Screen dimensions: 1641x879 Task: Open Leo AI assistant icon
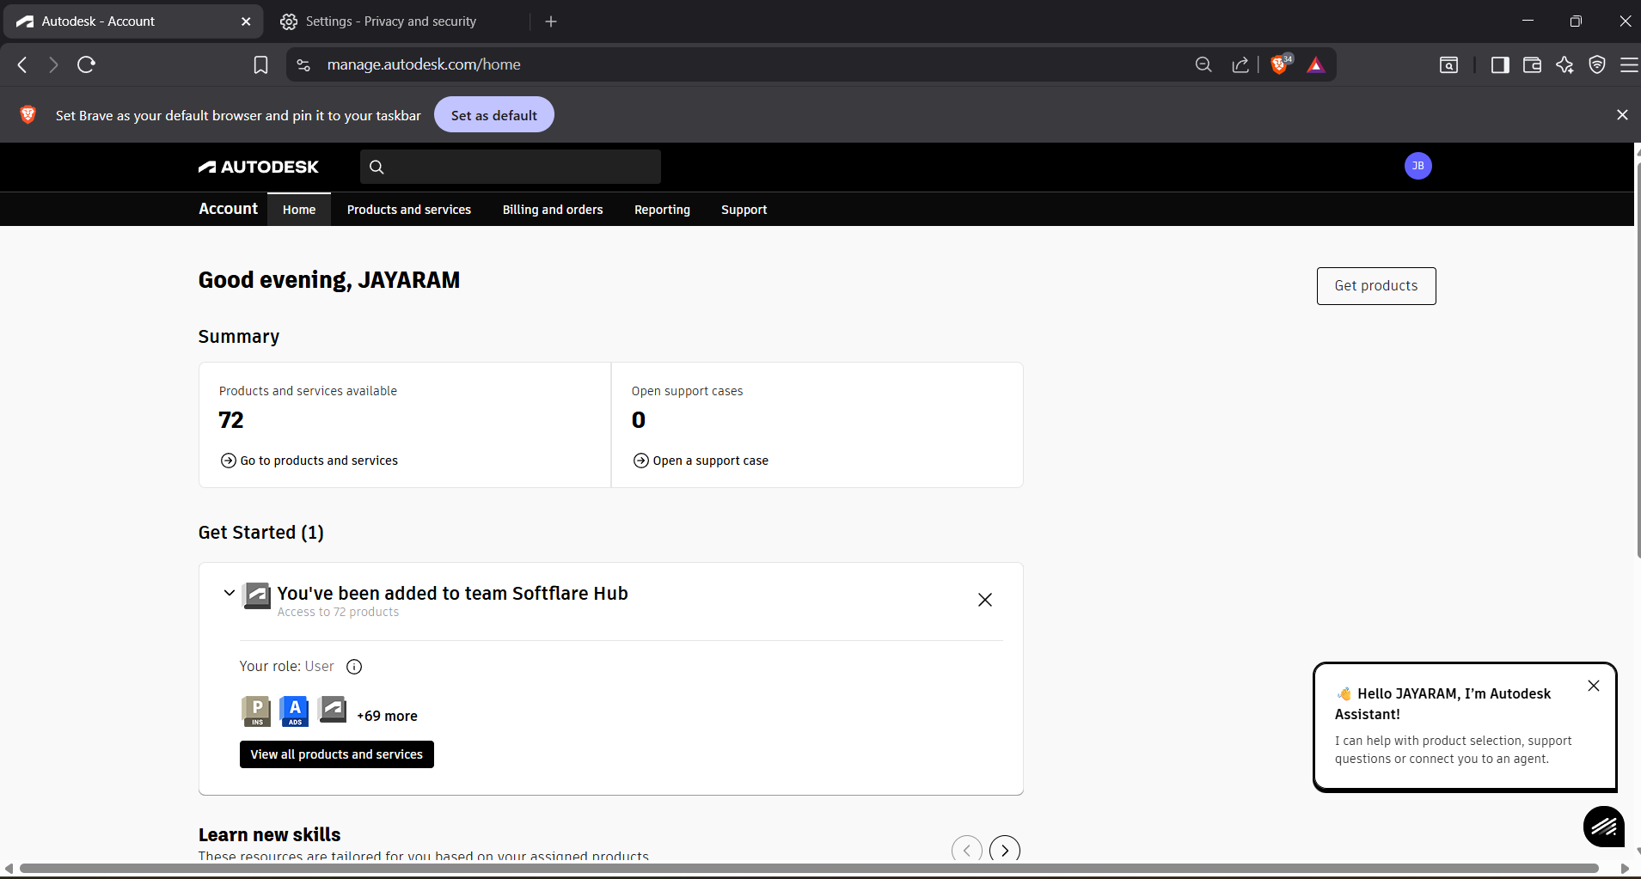point(1564,64)
